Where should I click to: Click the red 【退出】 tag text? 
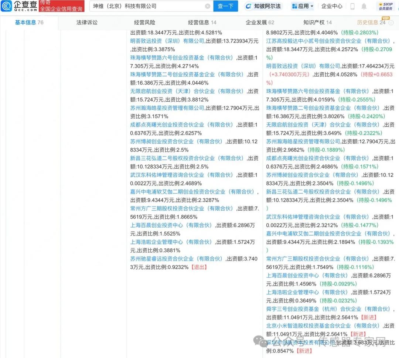click(199, 267)
